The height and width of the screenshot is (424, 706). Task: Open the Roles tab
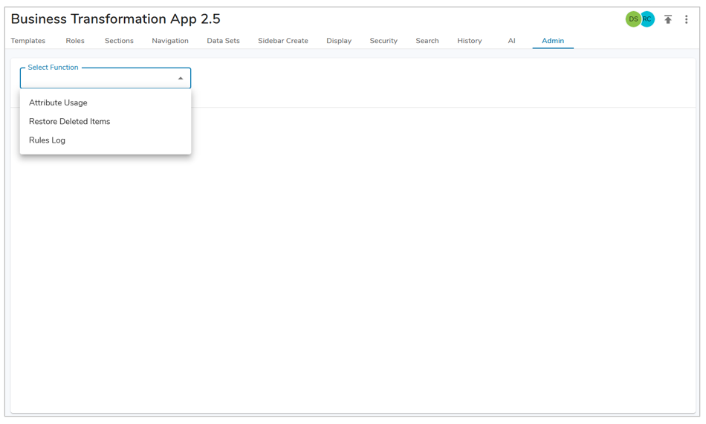(75, 41)
